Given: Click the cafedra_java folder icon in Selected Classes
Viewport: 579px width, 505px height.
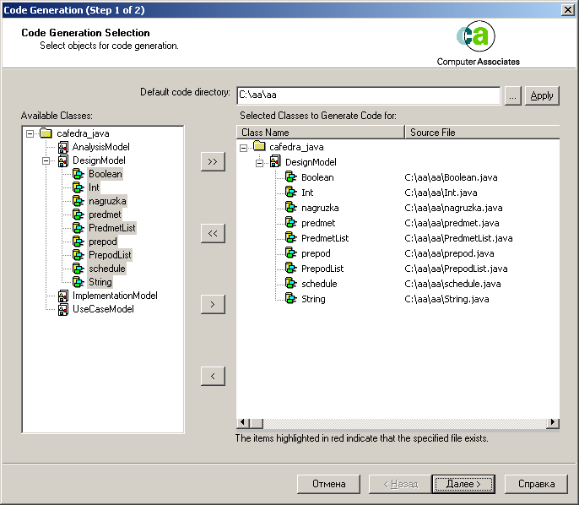Looking at the screenshot, I should [x=259, y=146].
